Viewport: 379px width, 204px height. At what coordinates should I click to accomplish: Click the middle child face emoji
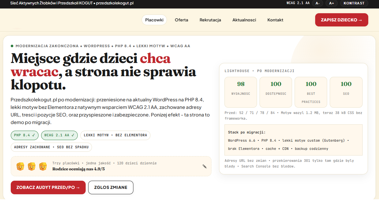[32, 167]
